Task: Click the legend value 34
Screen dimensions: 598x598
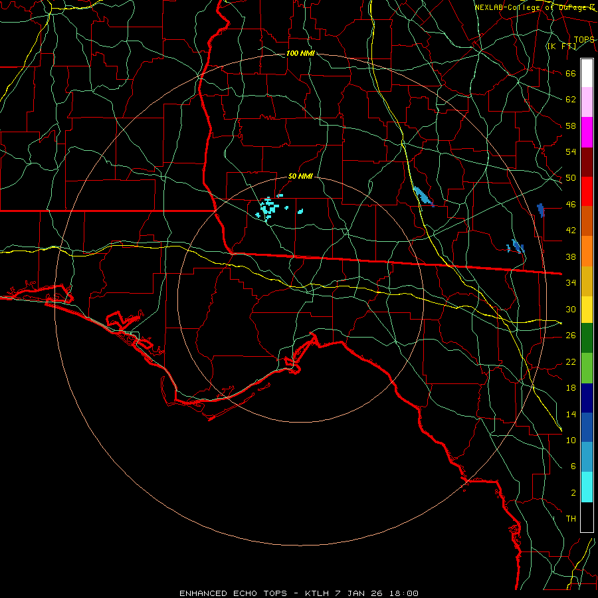Action: (x=571, y=282)
